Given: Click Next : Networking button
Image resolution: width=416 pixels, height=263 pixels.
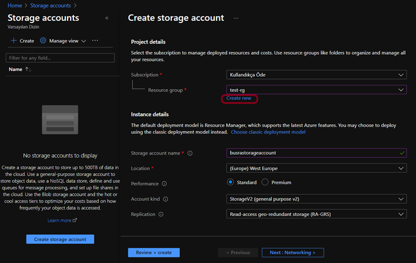Looking at the screenshot, I should tap(293, 252).
